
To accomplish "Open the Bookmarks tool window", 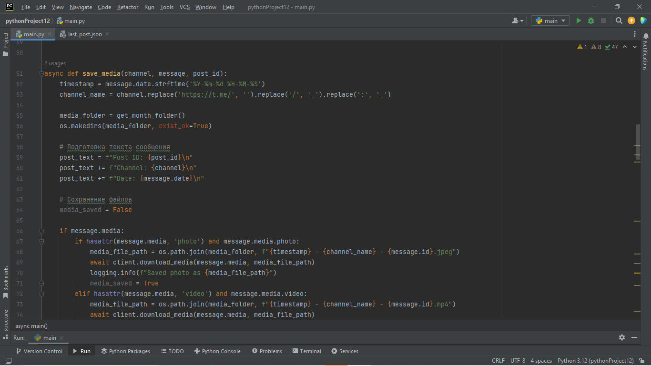I will pyautogui.click(x=6, y=282).
